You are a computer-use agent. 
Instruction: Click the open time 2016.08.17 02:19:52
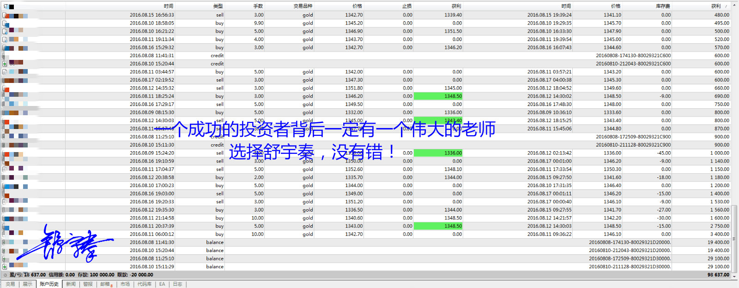[152, 80]
